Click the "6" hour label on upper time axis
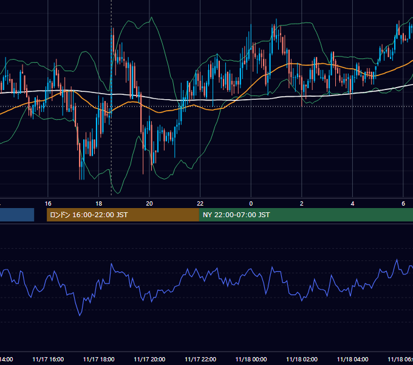The image size is (413, 365). coord(403,203)
